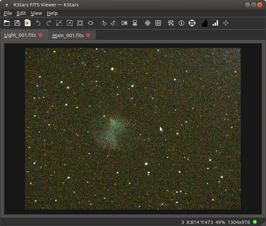This screenshot has height=226, width=266.
Task: Open the histogram tool
Action: pyautogui.click(x=205, y=23)
